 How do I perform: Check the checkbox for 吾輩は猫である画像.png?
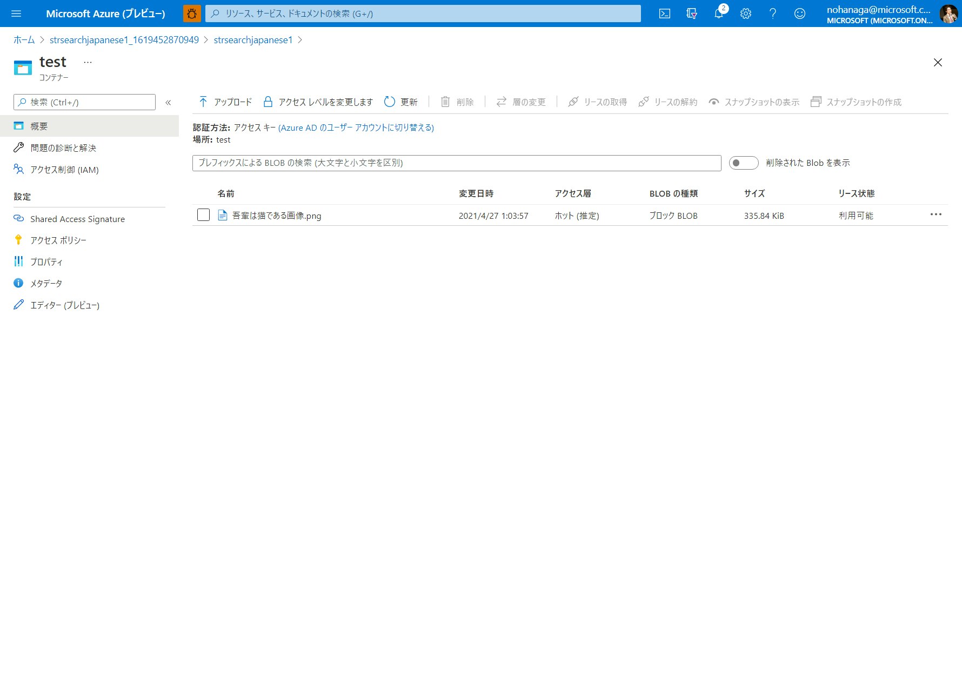point(203,215)
